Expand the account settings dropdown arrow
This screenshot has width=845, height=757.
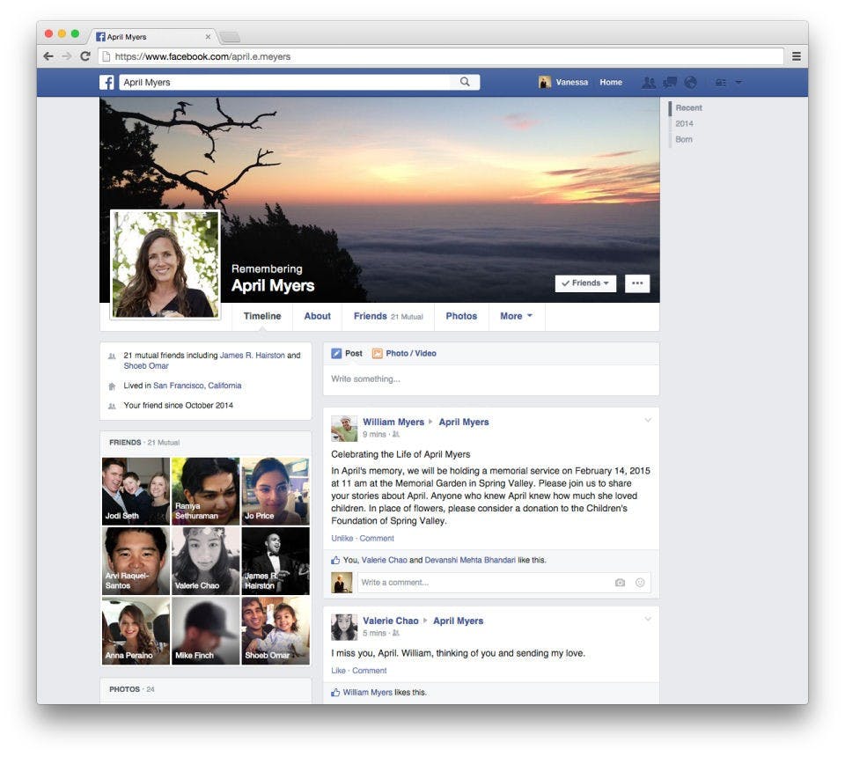click(x=738, y=82)
